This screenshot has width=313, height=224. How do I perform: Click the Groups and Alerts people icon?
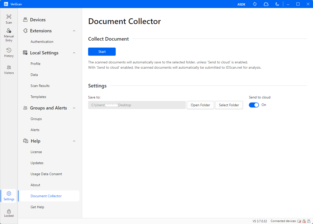25,108
